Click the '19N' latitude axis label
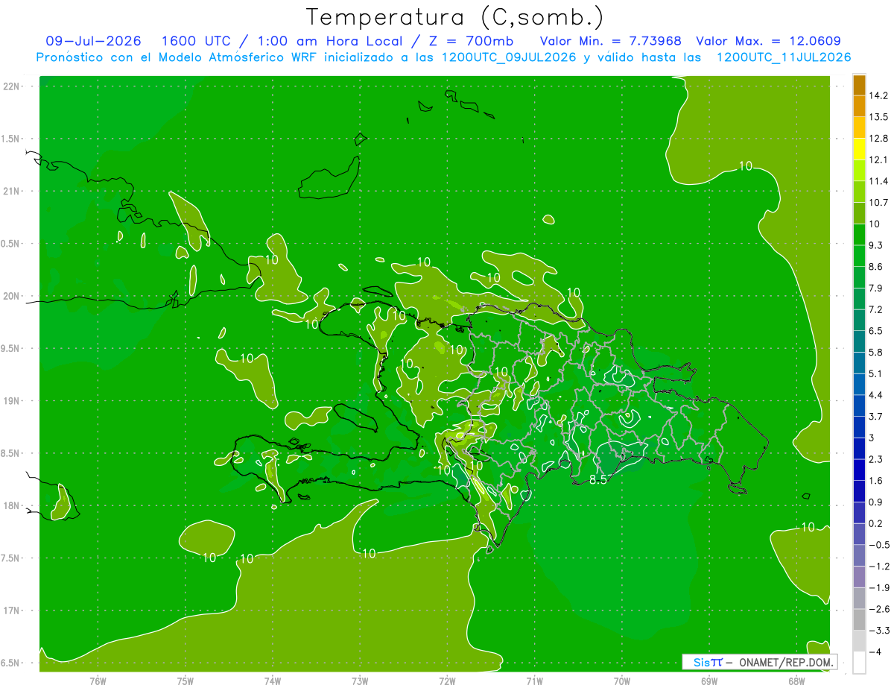This screenshot has height=691, width=894. (x=11, y=400)
